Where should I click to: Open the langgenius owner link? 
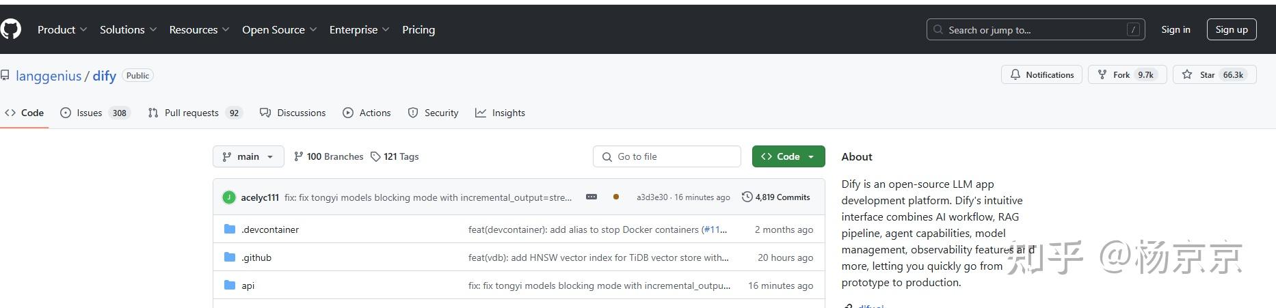49,76
